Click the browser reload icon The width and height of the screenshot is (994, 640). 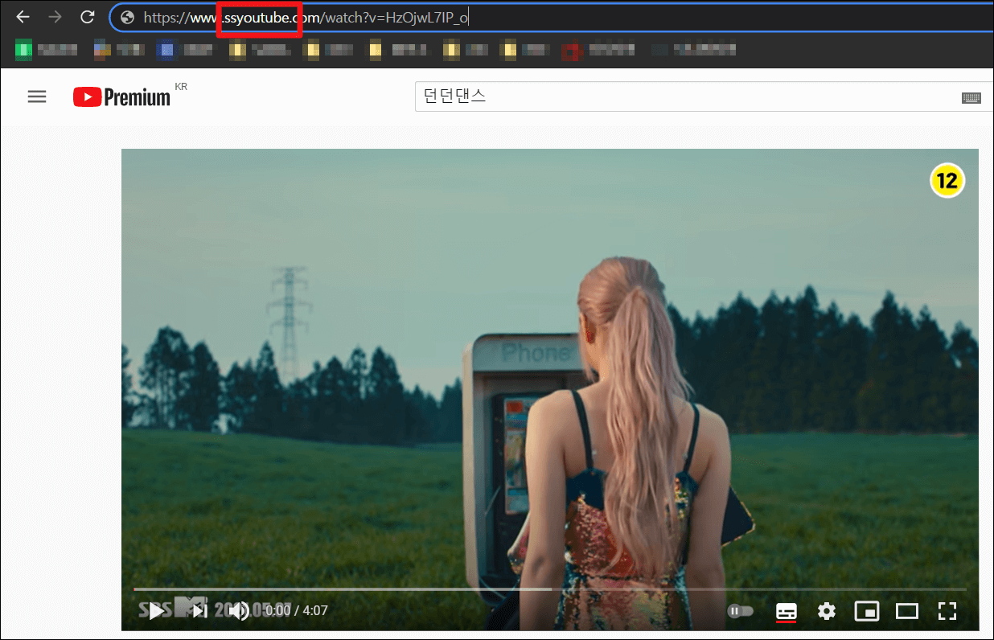click(x=87, y=17)
